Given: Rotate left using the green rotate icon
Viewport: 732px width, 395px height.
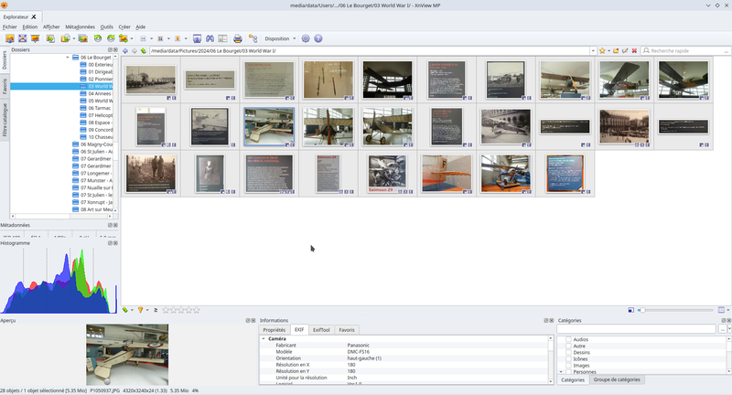Looking at the screenshot, I should (x=97, y=39).
